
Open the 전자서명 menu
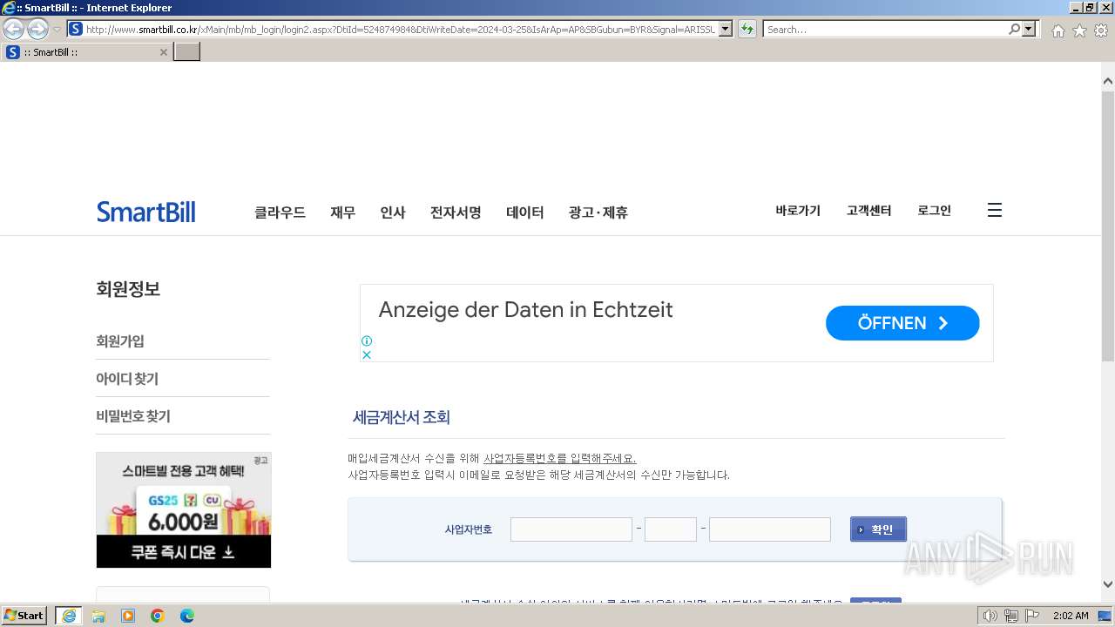click(456, 212)
